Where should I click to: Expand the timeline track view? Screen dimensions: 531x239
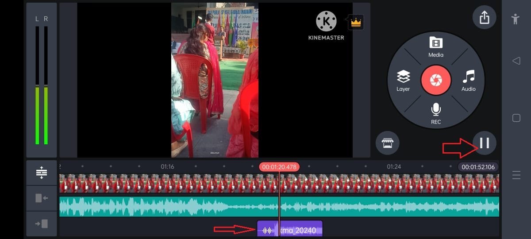(42, 172)
